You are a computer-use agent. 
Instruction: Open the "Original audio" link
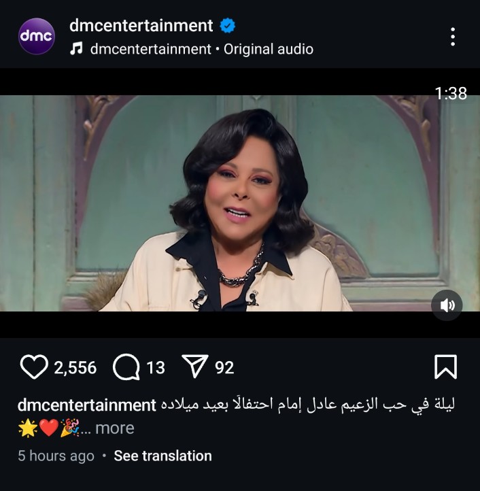click(269, 49)
